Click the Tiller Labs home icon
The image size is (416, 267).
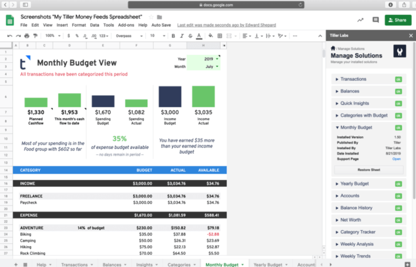point(333,48)
